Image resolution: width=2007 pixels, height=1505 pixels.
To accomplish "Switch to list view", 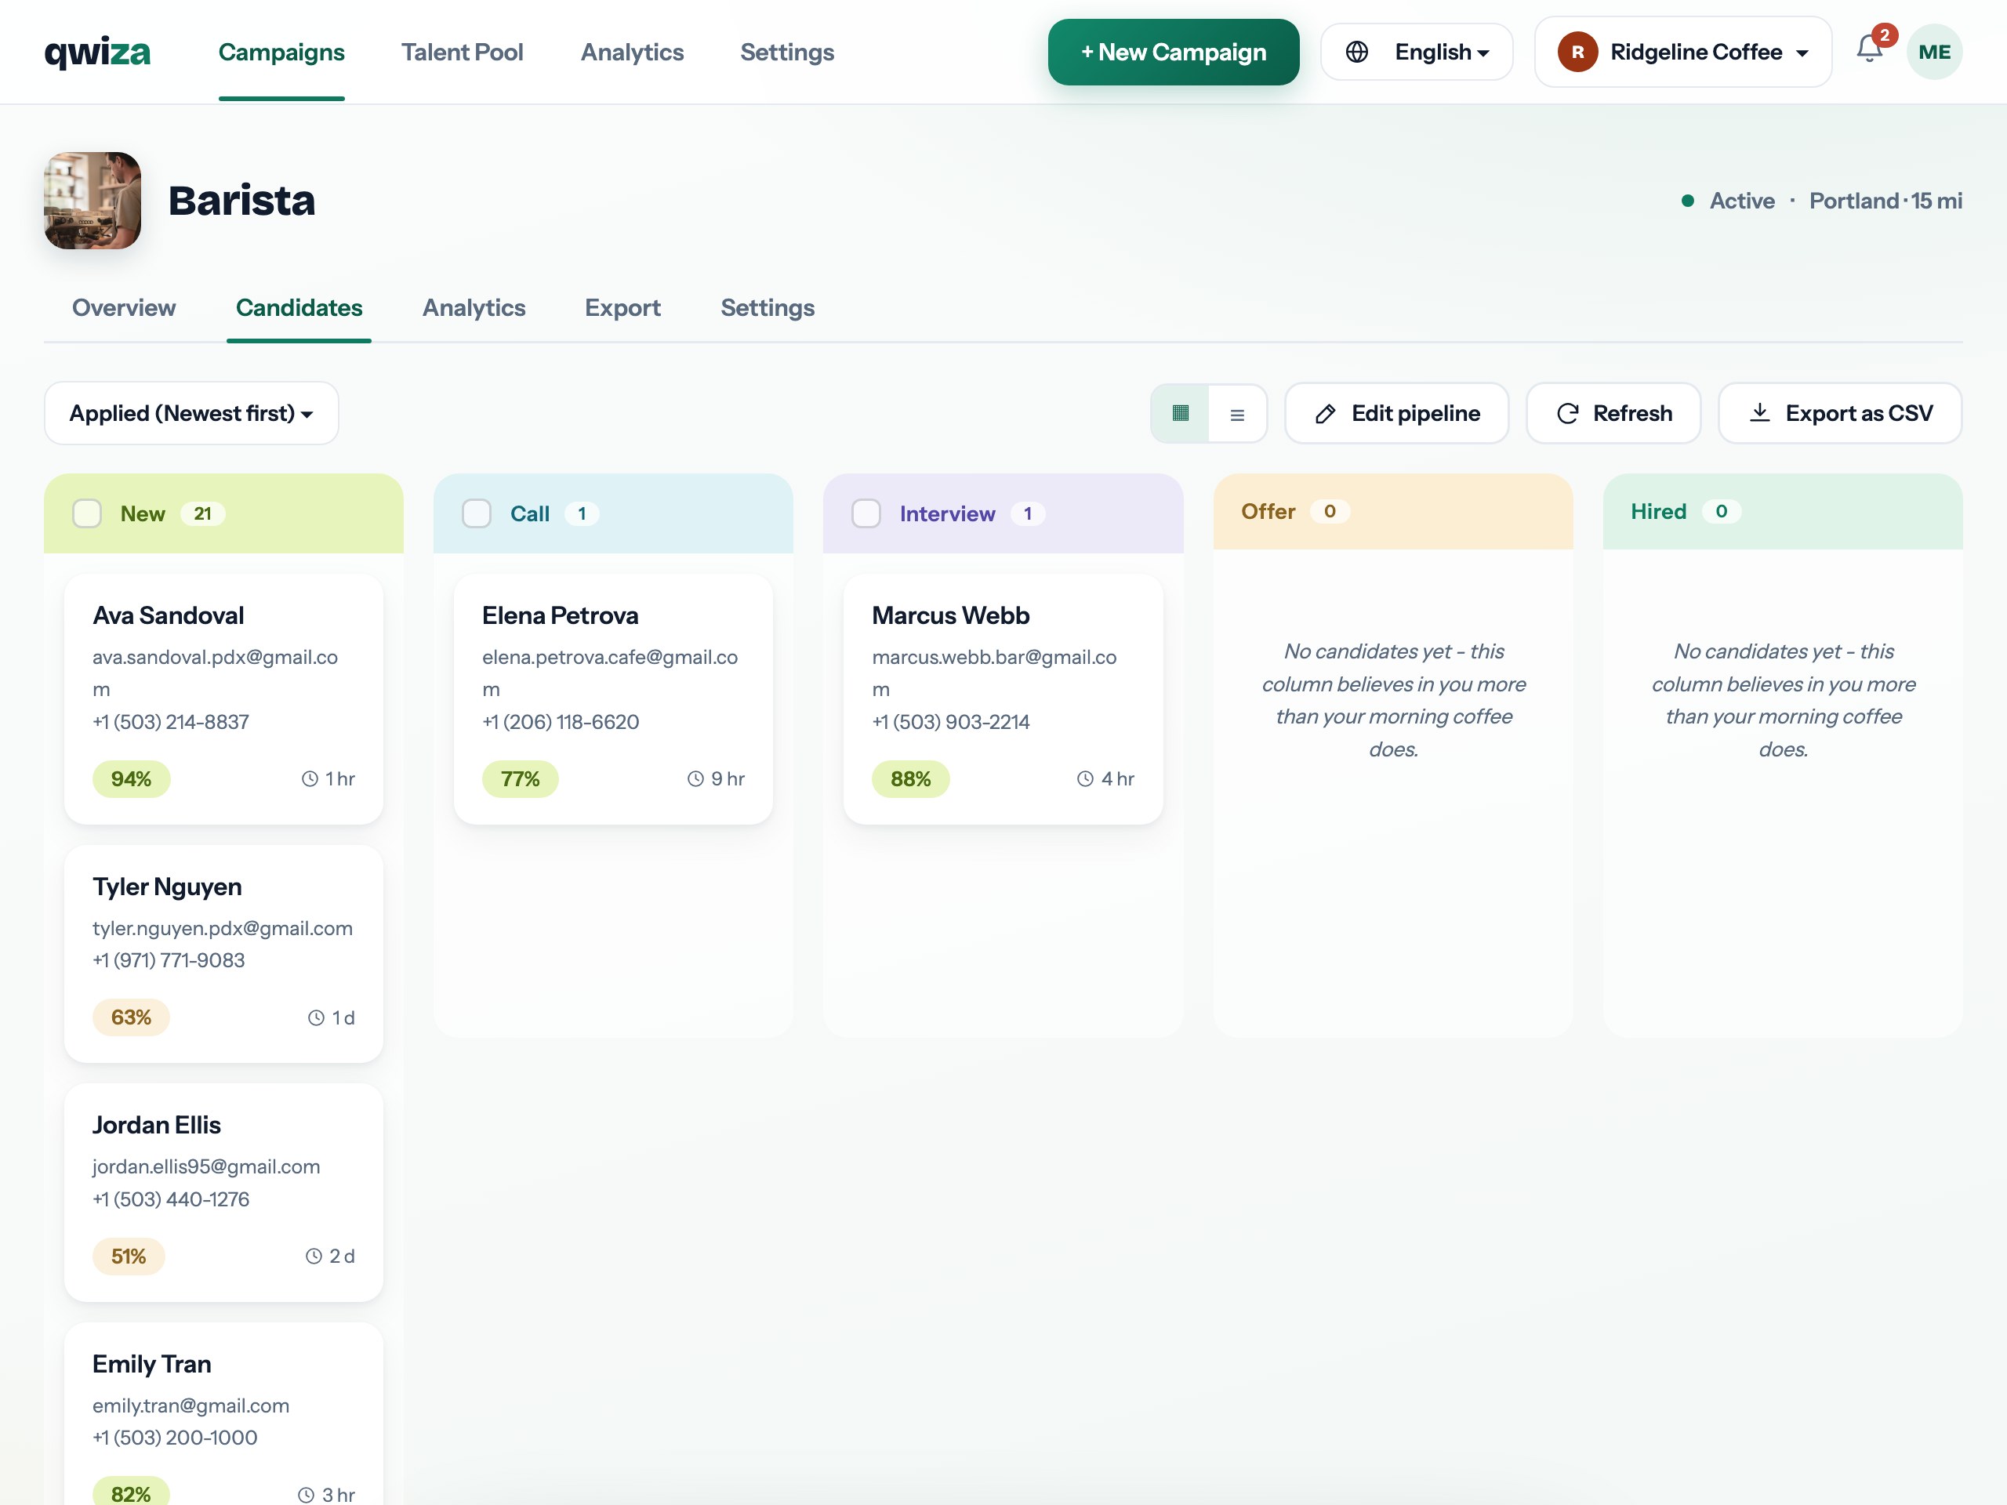I will coord(1236,414).
